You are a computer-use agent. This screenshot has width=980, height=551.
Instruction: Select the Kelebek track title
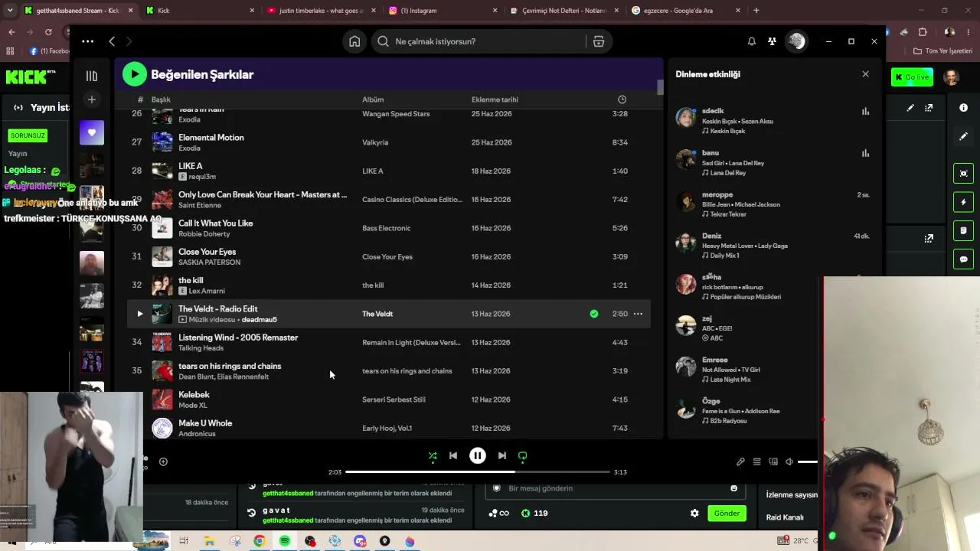[x=194, y=395]
